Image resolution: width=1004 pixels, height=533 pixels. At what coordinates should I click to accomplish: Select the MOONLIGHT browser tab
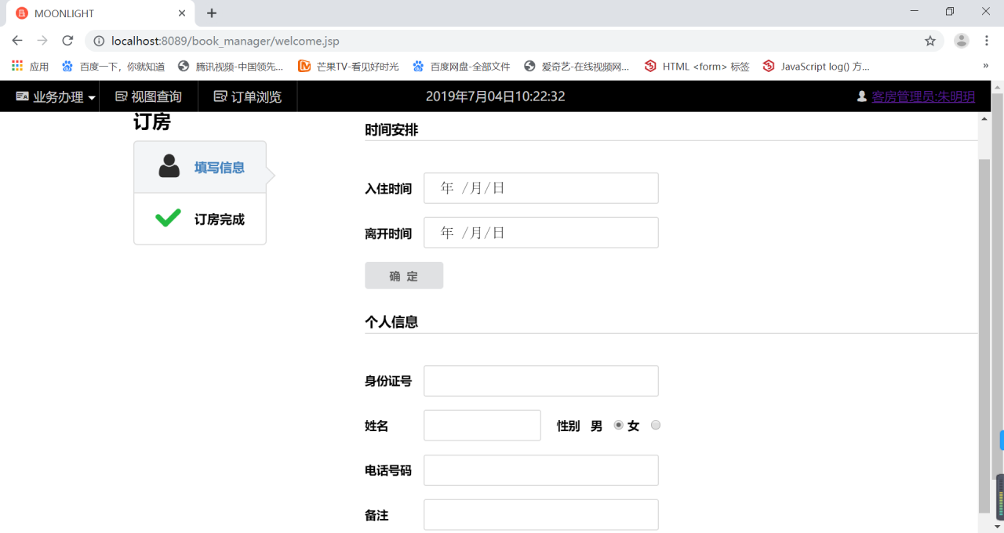(100, 13)
